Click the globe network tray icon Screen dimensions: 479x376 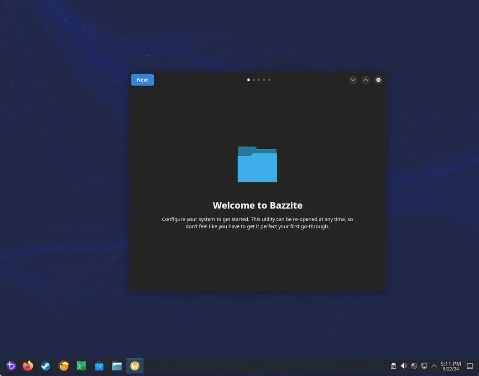tap(414, 366)
